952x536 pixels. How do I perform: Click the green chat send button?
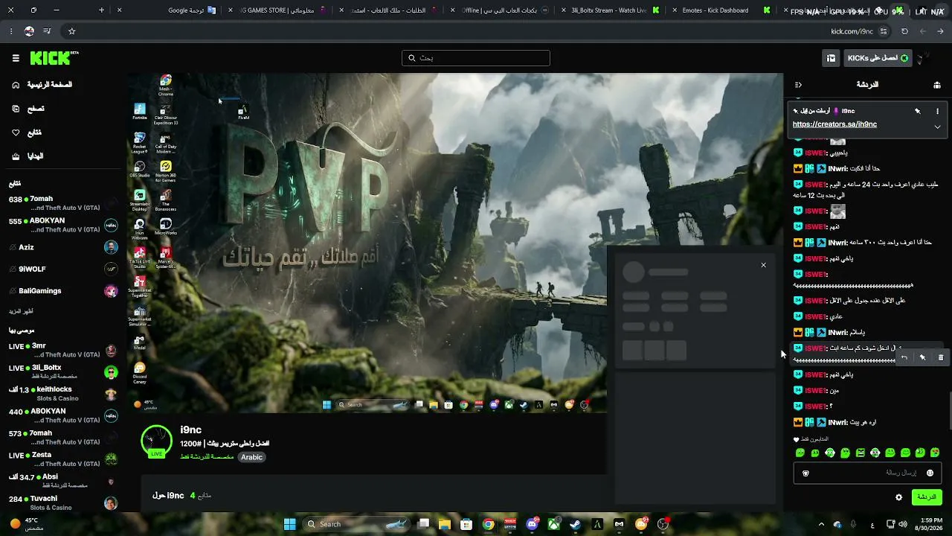coord(927,497)
